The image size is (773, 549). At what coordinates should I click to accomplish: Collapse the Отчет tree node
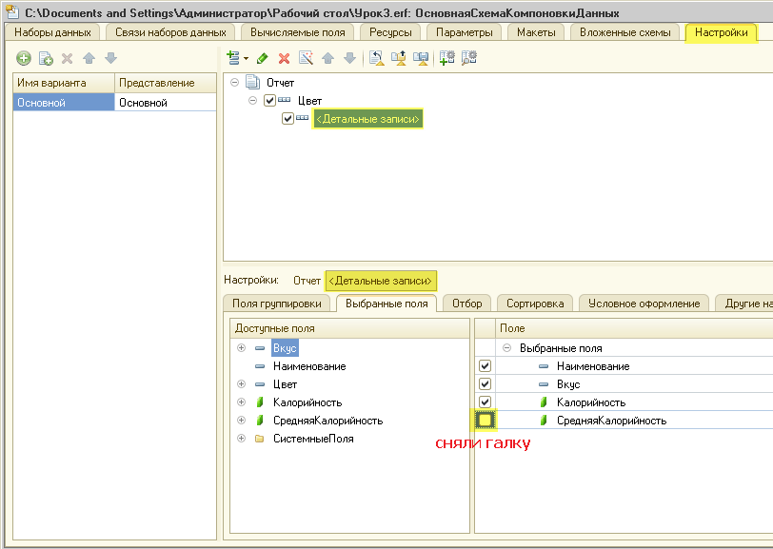click(234, 83)
